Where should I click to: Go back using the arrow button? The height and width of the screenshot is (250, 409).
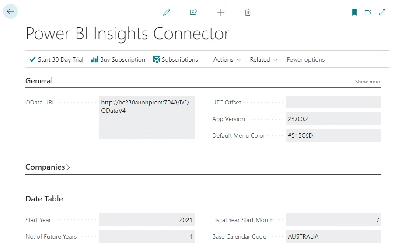pyautogui.click(x=10, y=11)
